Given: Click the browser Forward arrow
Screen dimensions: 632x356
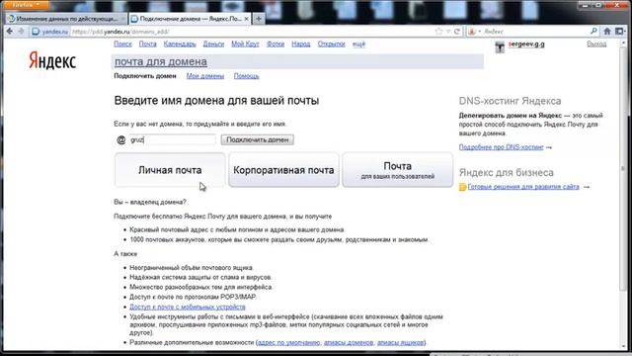Looking at the screenshot, I should 21,31.
